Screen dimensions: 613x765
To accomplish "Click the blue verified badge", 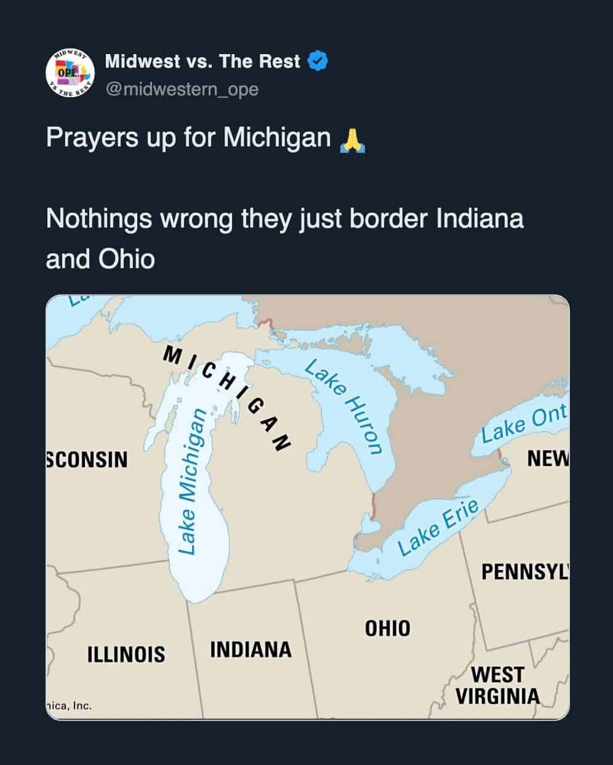I will tap(318, 61).
